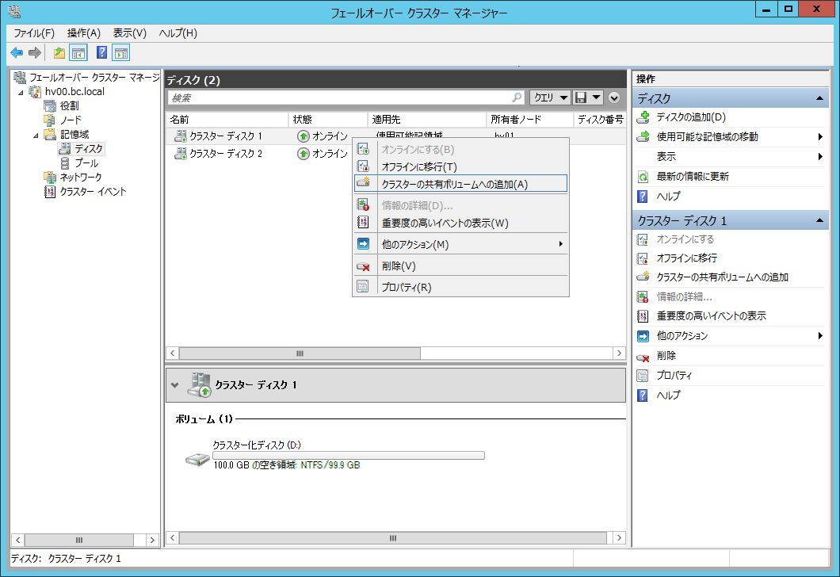This screenshot has height=577, width=840.
Task: Click the 適用先 column header
Action: 427,120
